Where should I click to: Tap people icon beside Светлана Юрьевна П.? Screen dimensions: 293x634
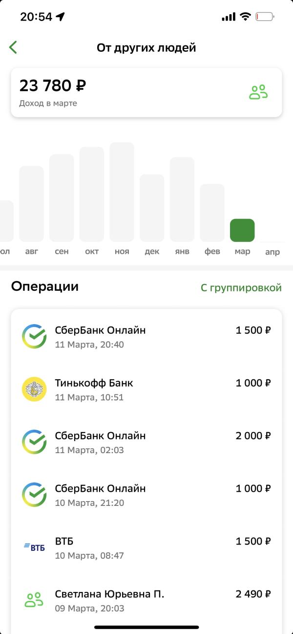click(34, 600)
